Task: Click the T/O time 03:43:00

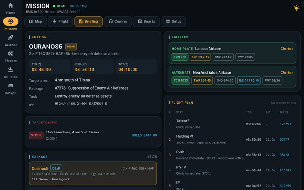Action: pos(41,70)
